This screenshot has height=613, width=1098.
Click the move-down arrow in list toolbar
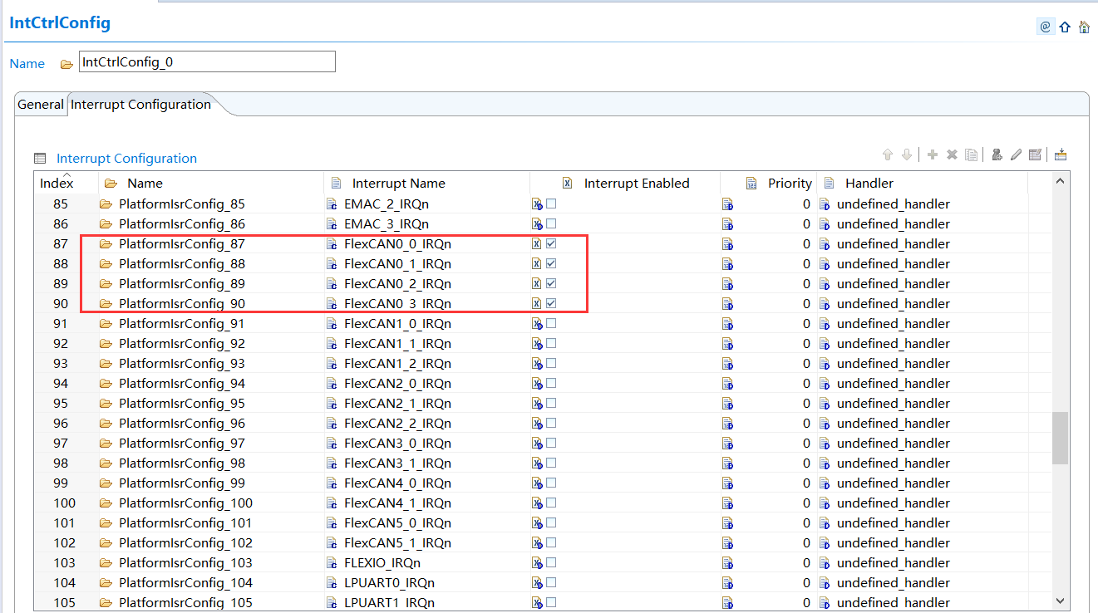[907, 154]
